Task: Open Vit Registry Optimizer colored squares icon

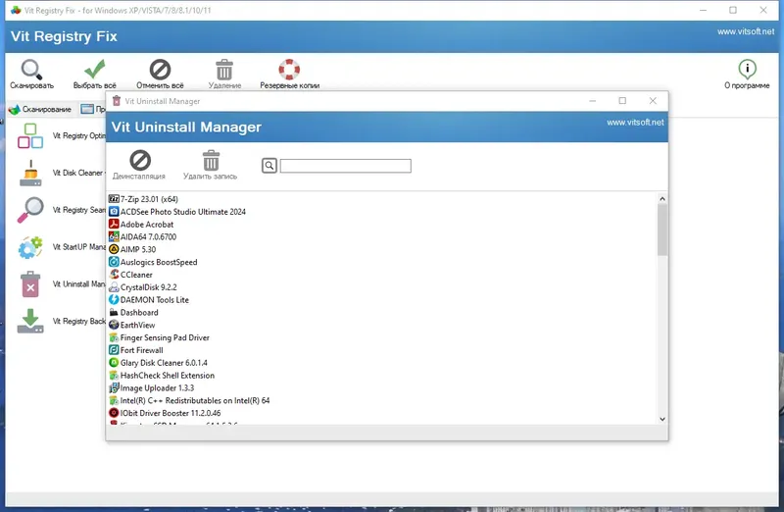Action: (30, 135)
